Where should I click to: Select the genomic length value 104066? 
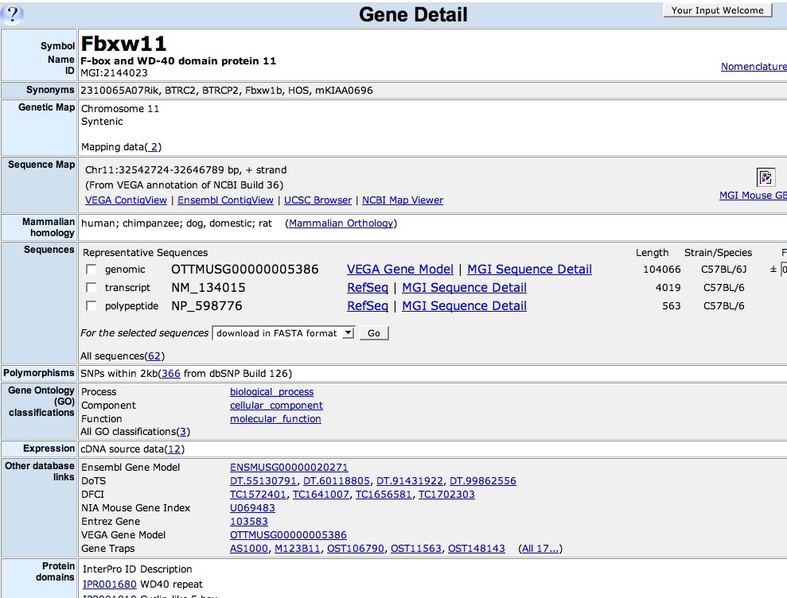tap(661, 270)
